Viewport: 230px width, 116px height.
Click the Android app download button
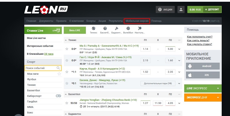point(203,66)
